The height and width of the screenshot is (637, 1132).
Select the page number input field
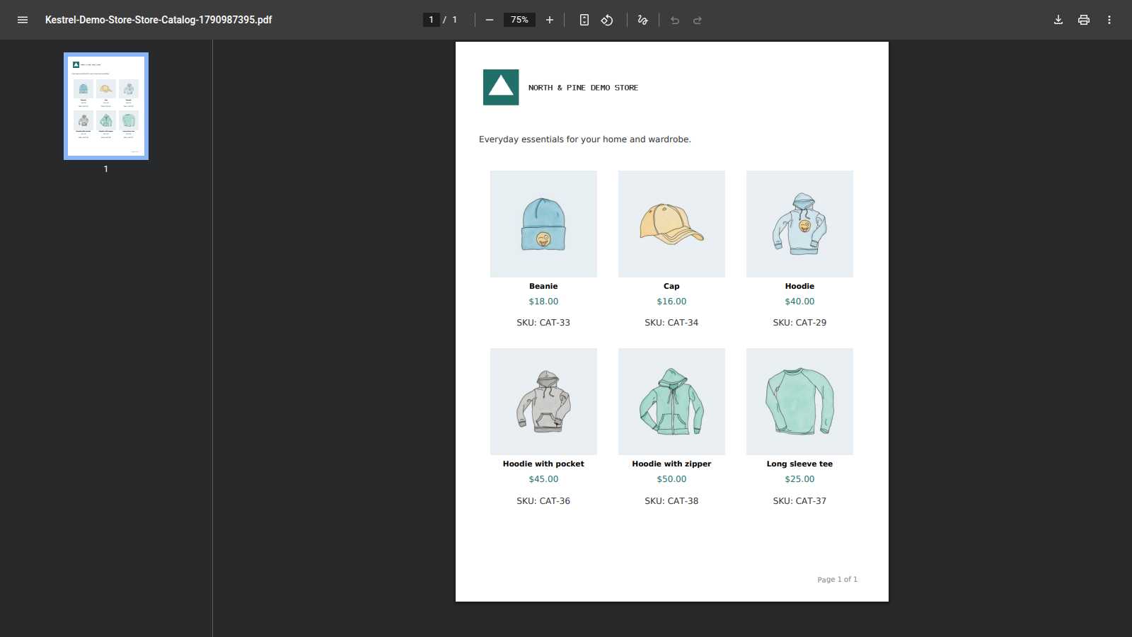(431, 20)
